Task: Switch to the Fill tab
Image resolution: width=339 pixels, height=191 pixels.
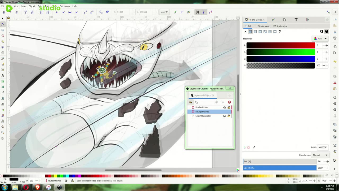Action: tap(248, 26)
